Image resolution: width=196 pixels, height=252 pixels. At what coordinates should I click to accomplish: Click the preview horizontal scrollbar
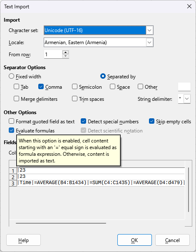[61, 223]
